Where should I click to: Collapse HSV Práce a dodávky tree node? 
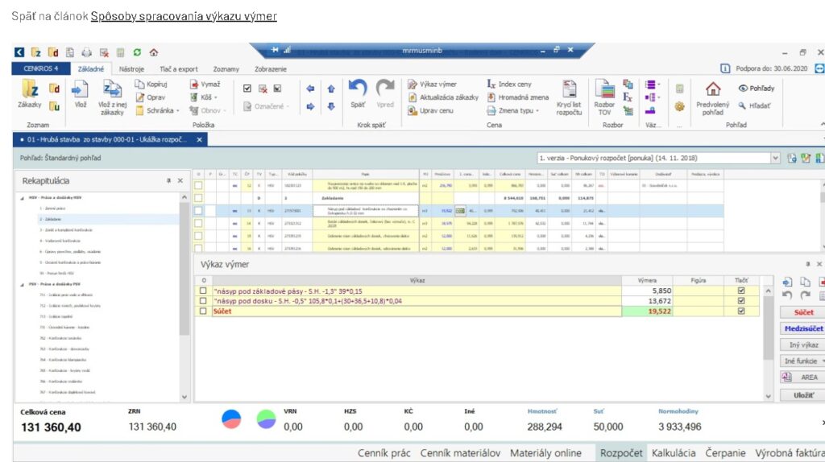pos(22,198)
